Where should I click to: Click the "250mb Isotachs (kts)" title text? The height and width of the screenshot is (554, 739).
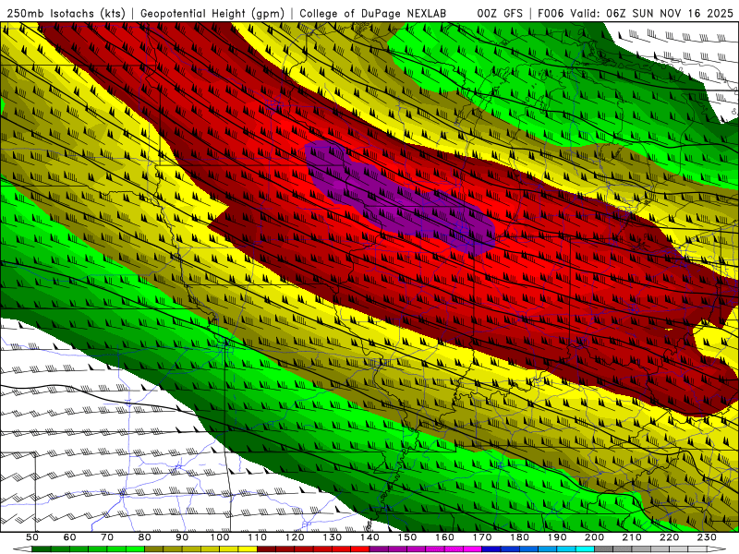pyautogui.click(x=66, y=13)
